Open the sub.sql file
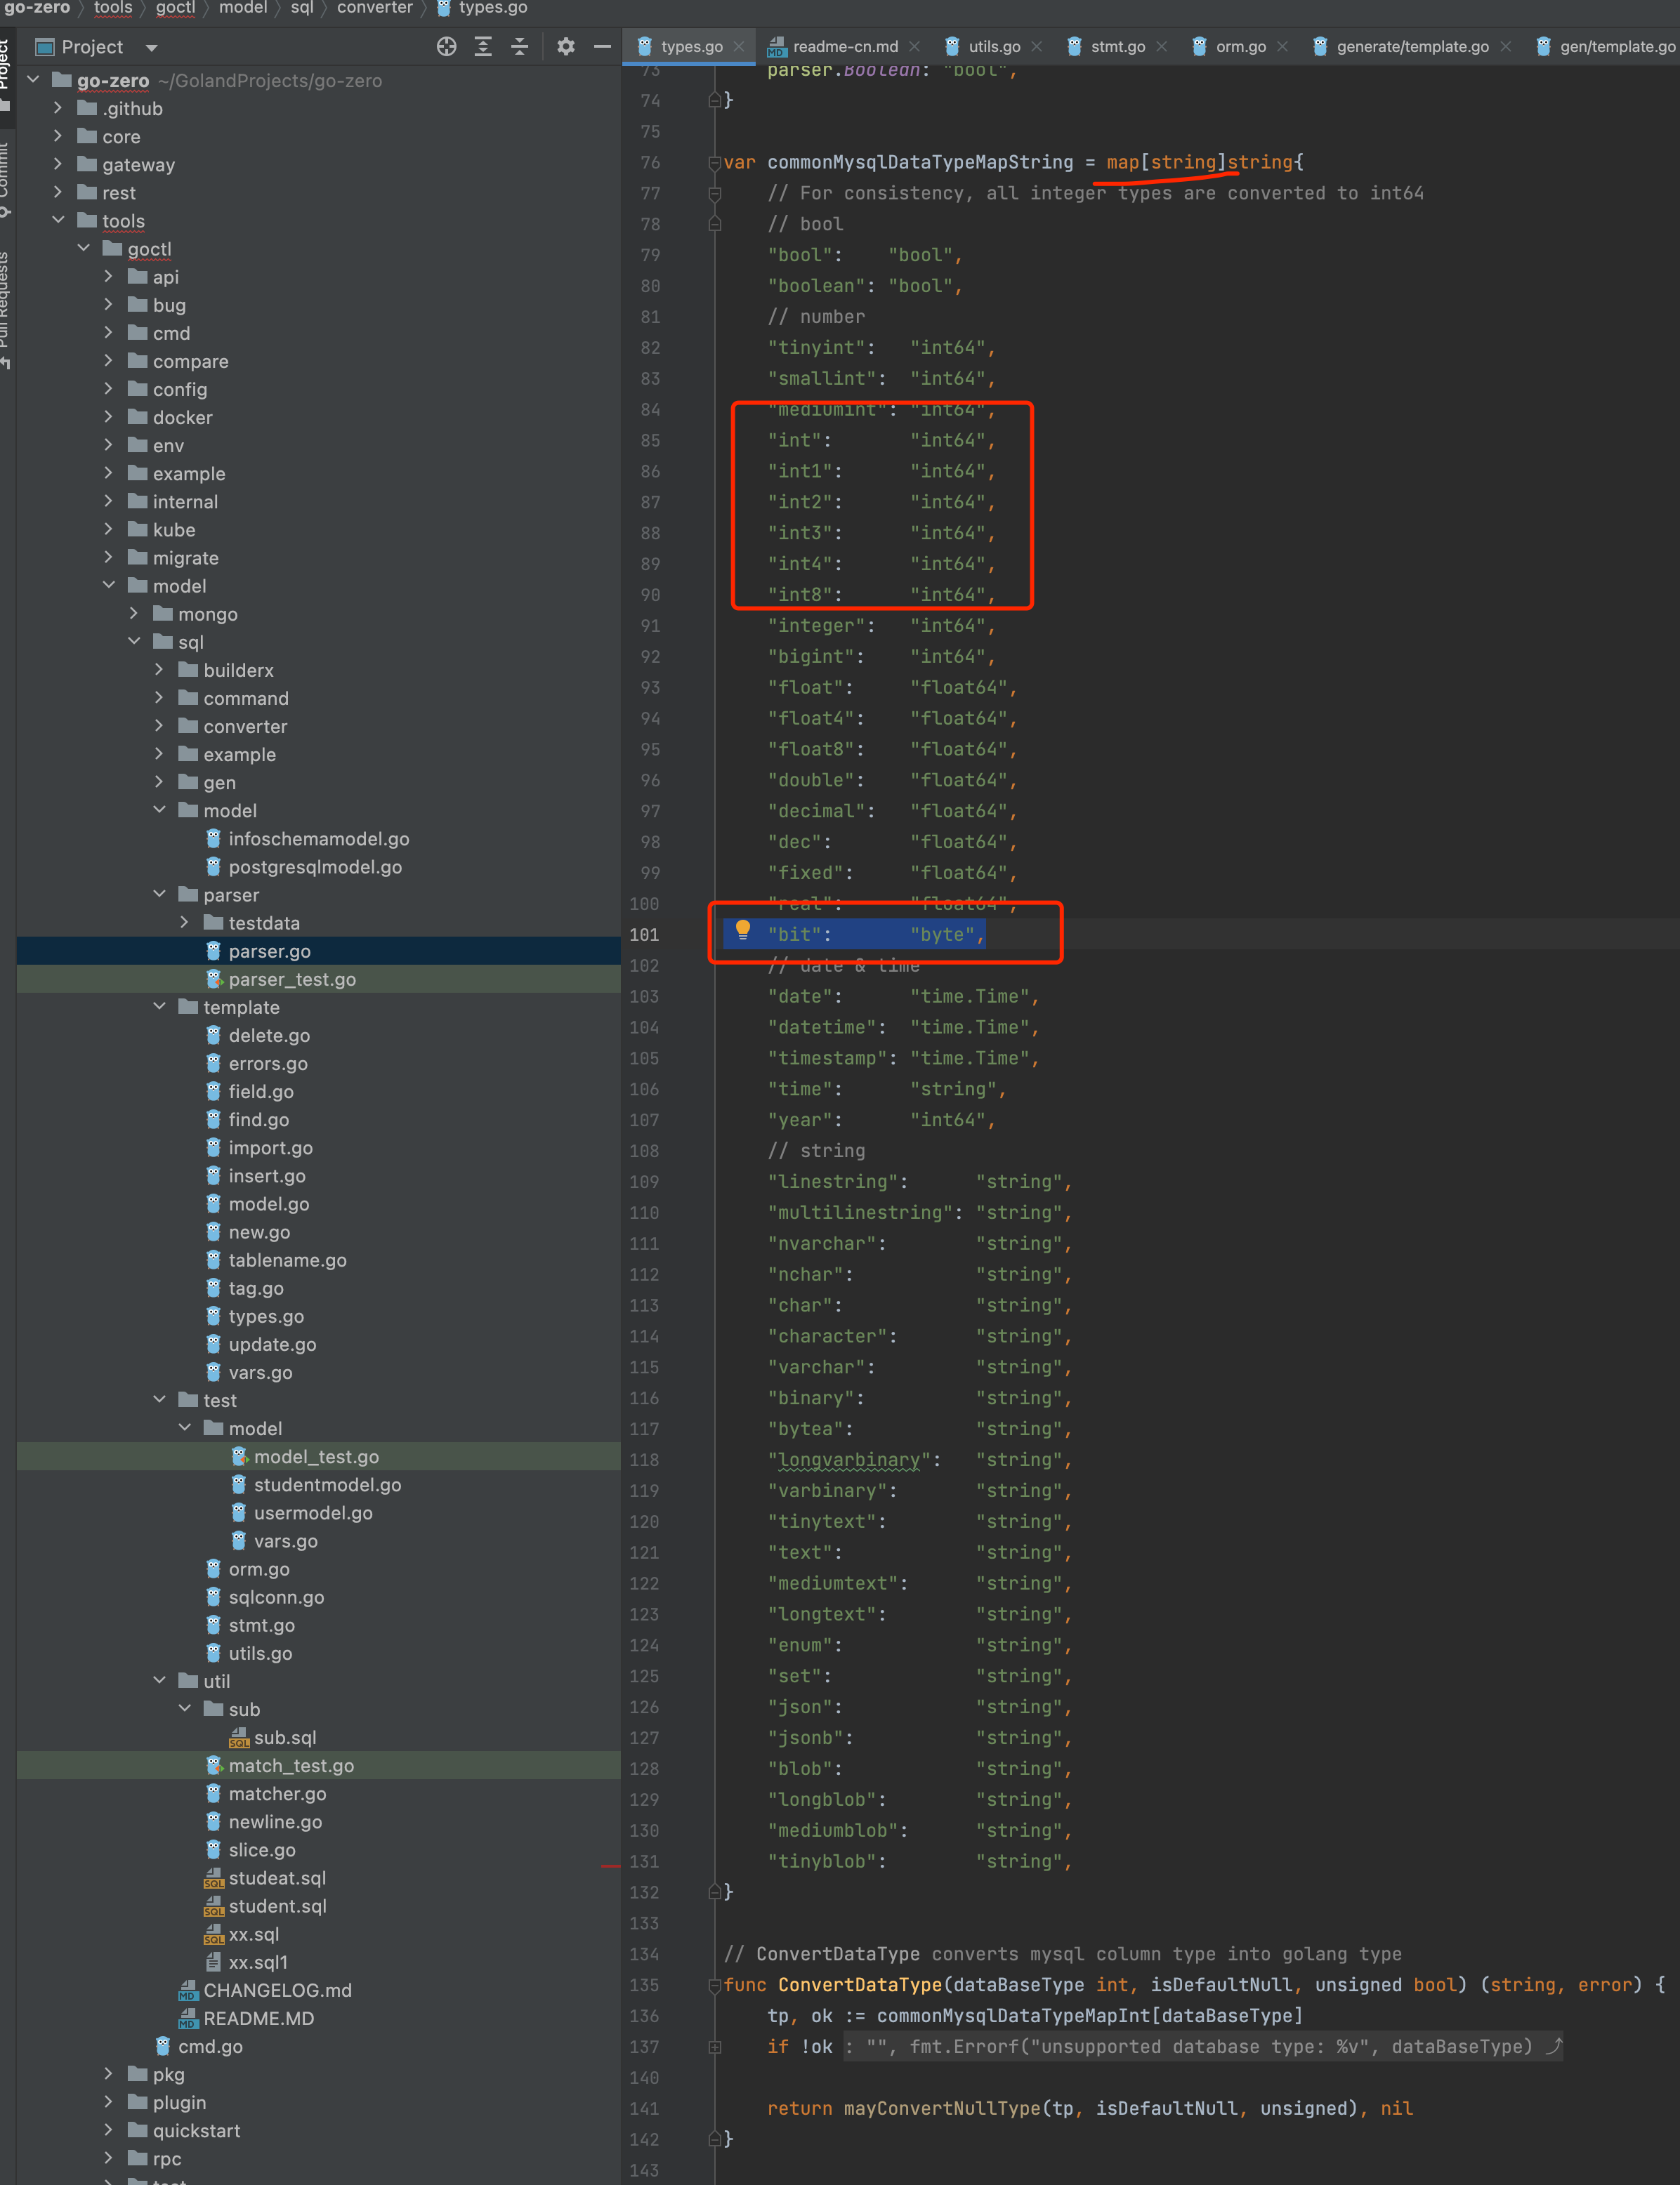The image size is (1680, 2185). point(284,1738)
